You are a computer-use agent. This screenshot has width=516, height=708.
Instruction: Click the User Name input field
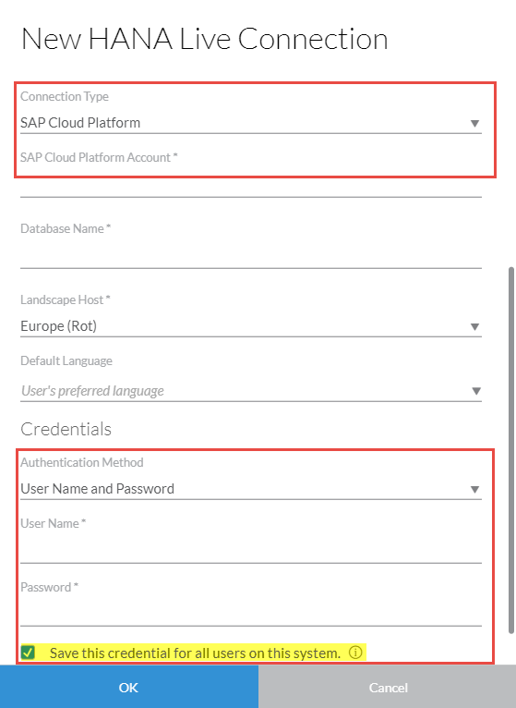click(x=251, y=550)
